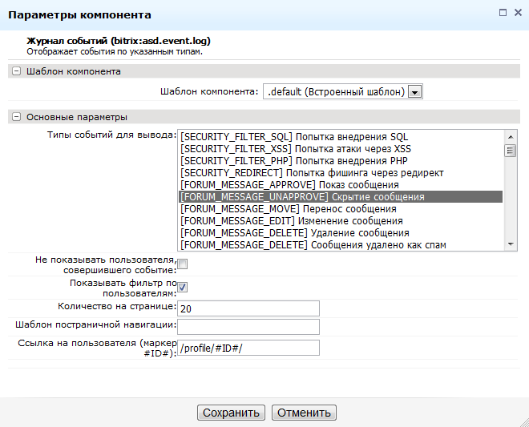Enable Не показывать пользователя checkbox
Viewport: 529px width, 427px height.
point(183,264)
